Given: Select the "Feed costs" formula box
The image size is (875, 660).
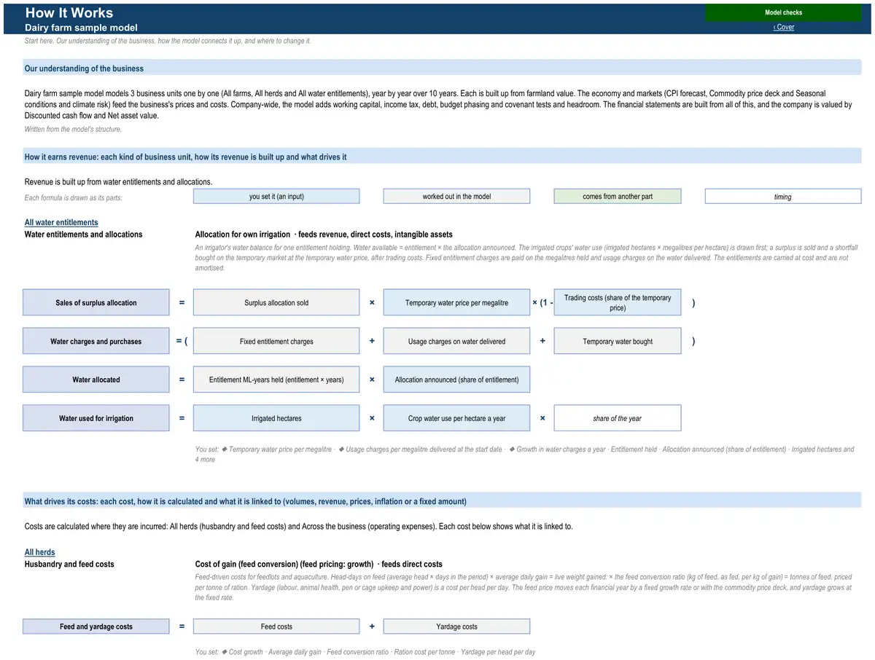Looking at the screenshot, I should tap(276, 626).
